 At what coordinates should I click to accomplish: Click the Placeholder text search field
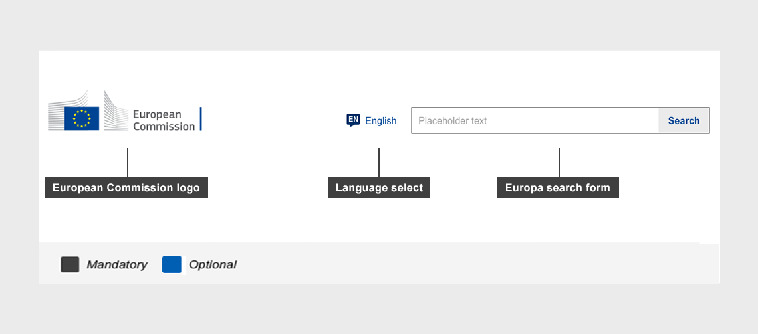pyautogui.click(x=535, y=120)
